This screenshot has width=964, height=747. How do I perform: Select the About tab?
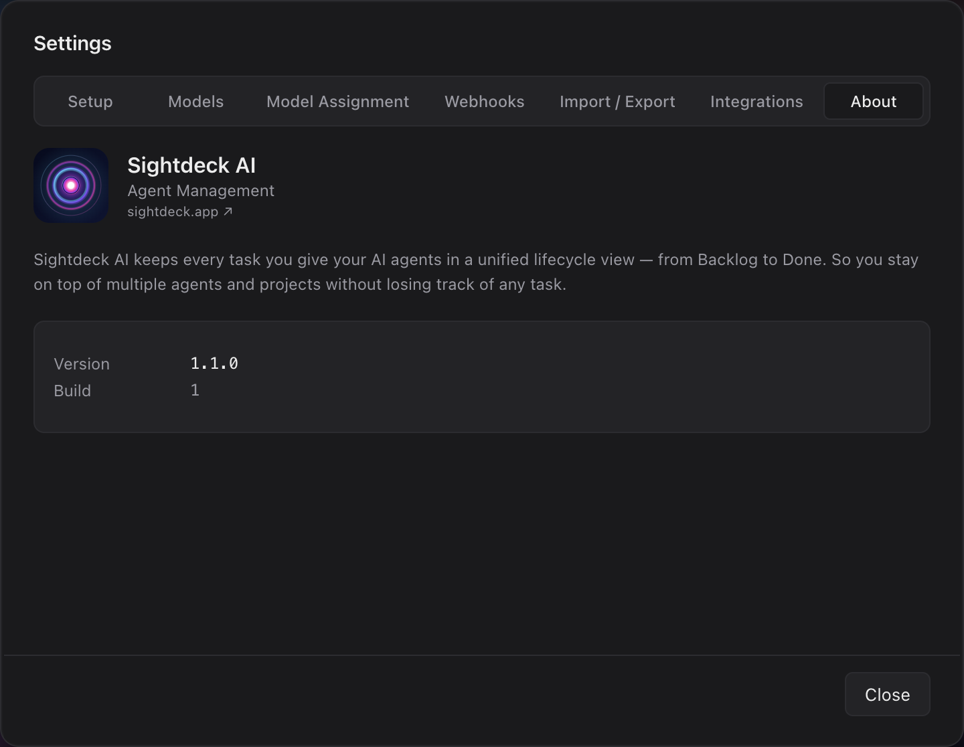(874, 102)
